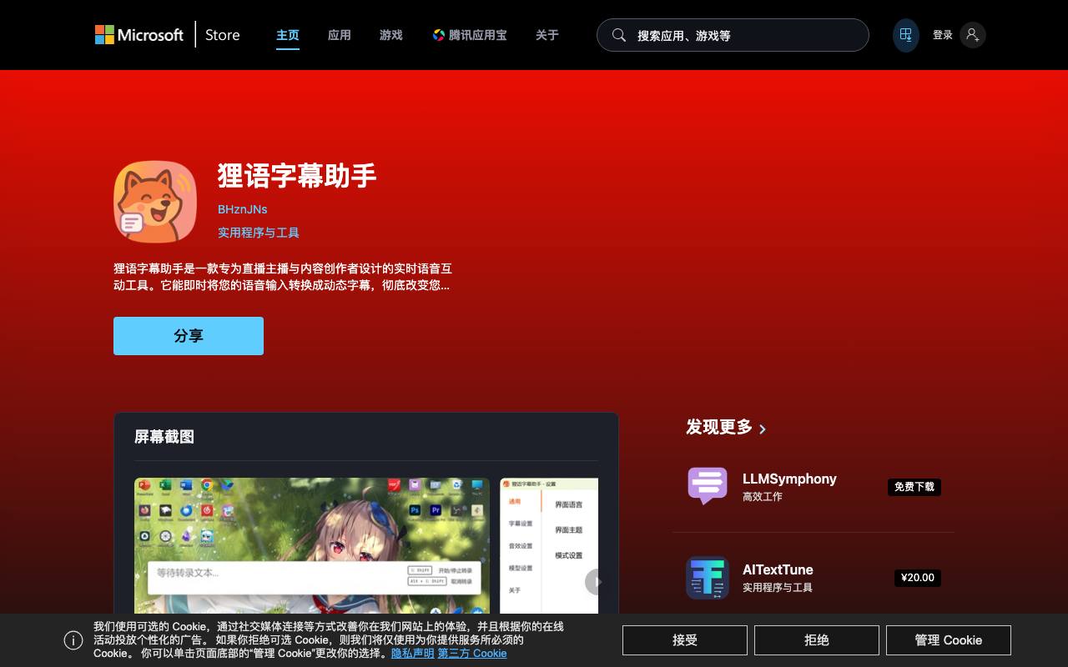This screenshot has height=667, width=1068.
Task: Click the 腾讯应用宝 colorful logo icon
Action: (x=438, y=35)
